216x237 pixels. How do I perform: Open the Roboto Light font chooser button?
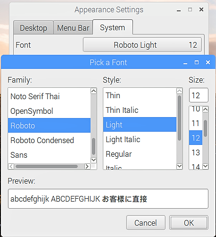click(x=142, y=45)
